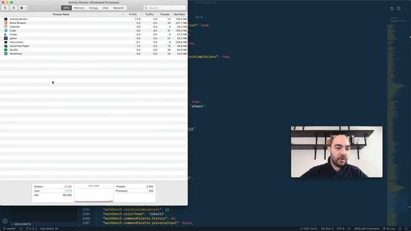Click the feedback smiley icon in status bar
The width and height of the screenshot is (411, 231).
point(400,228)
